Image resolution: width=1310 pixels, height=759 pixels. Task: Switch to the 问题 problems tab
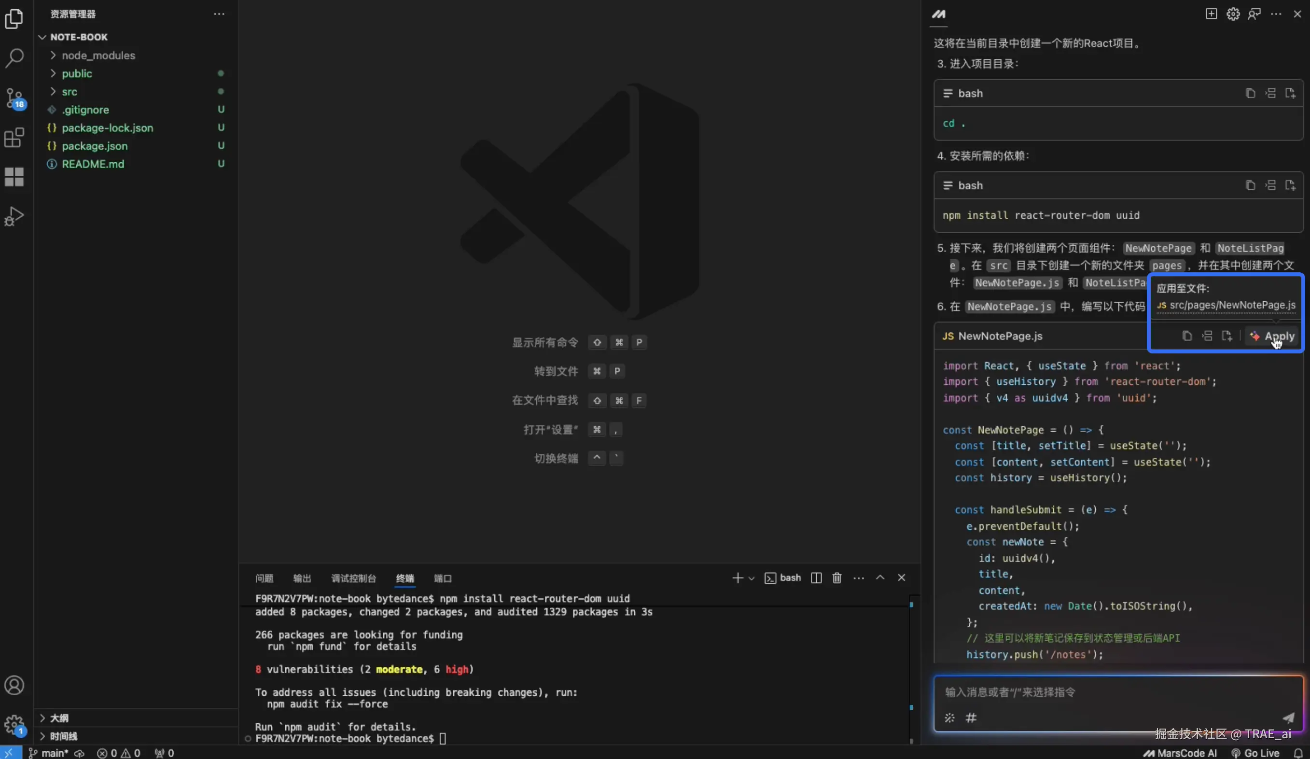point(264,578)
